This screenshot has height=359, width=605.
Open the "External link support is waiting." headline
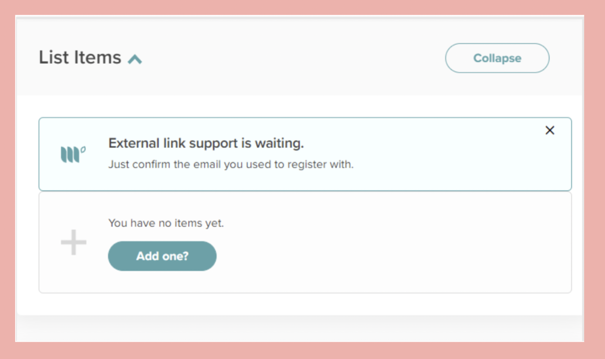point(206,144)
